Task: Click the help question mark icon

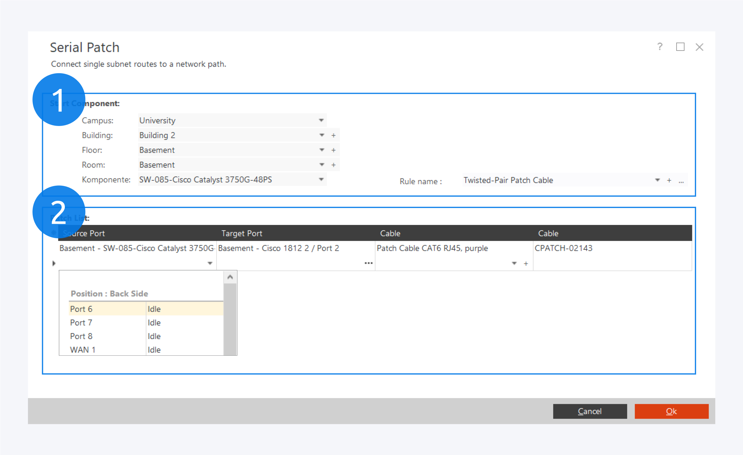Action: coord(660,47)
